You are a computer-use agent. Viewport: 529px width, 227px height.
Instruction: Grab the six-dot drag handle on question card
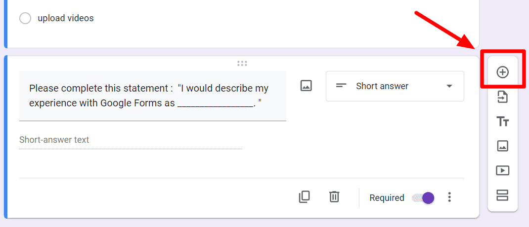[242, 64]
